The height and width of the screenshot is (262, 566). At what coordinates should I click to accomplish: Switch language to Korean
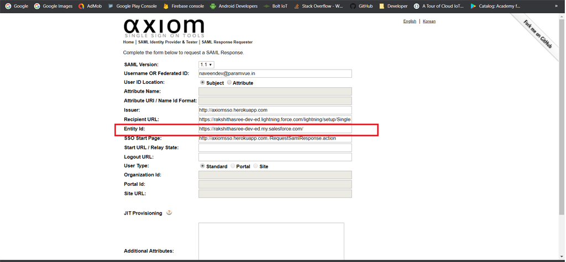pos(429,22)
